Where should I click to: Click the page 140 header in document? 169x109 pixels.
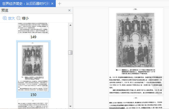135,98
